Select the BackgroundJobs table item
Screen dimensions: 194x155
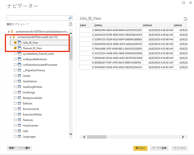point(33,98)
